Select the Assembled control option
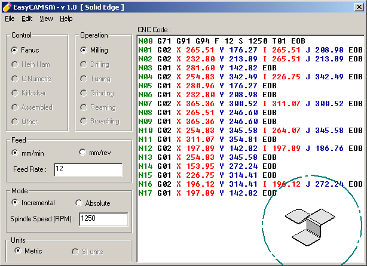Viewport: 367px width, 266px height. 32,107
